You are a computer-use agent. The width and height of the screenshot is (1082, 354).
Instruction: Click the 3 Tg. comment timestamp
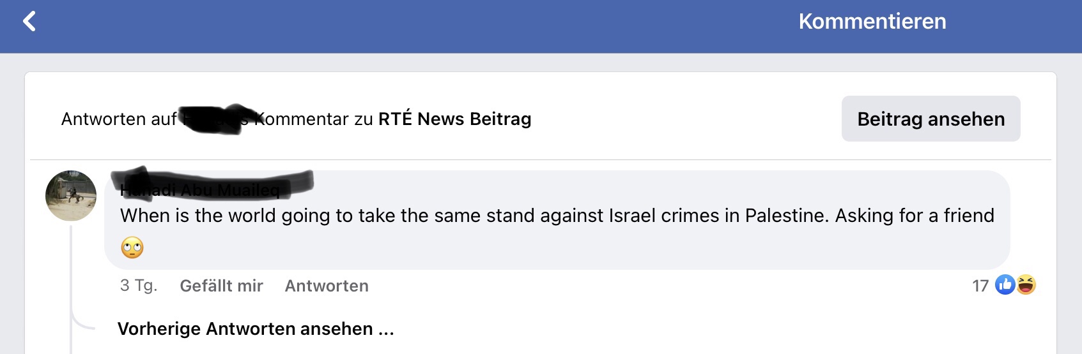pos(138,285)
